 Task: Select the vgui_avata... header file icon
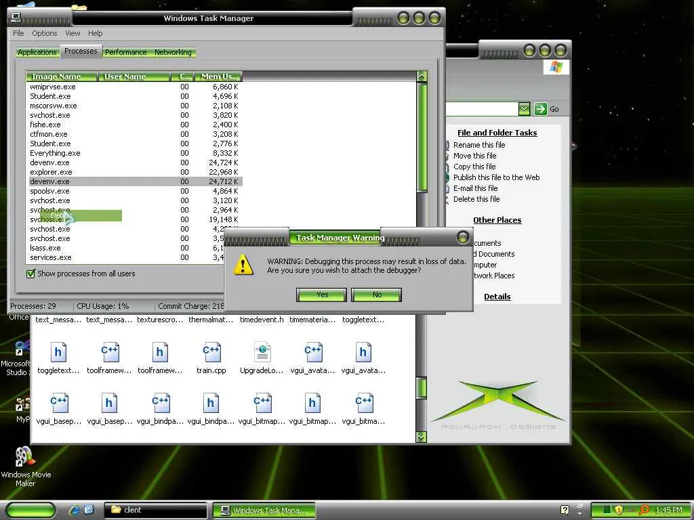pyautogui.click(x=363, y=352)
